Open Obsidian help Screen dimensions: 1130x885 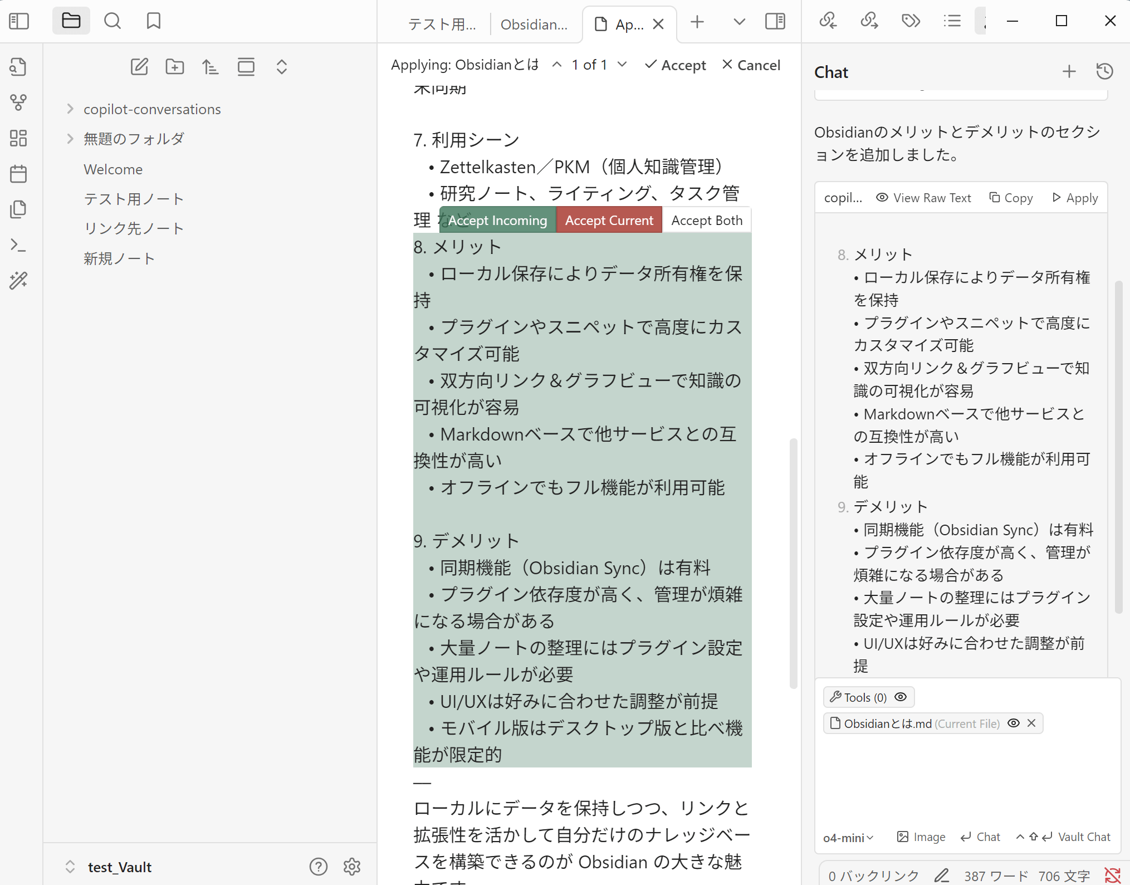[x=319, y=867]
